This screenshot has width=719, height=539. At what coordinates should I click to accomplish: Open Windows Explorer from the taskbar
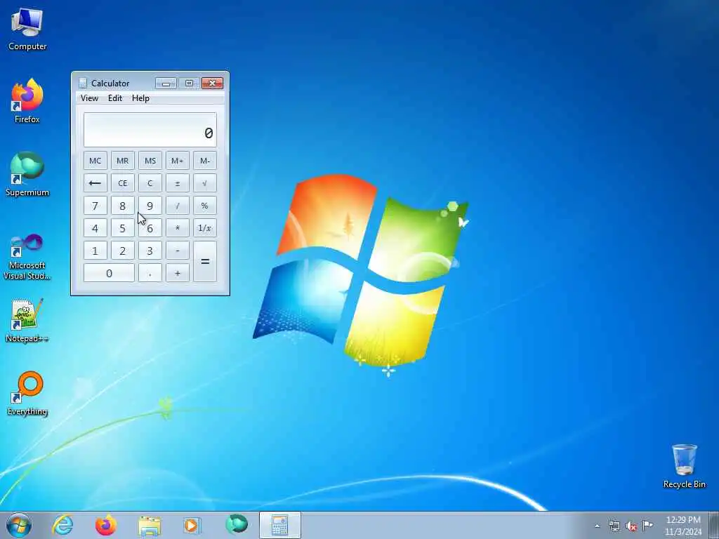(150, 525)
